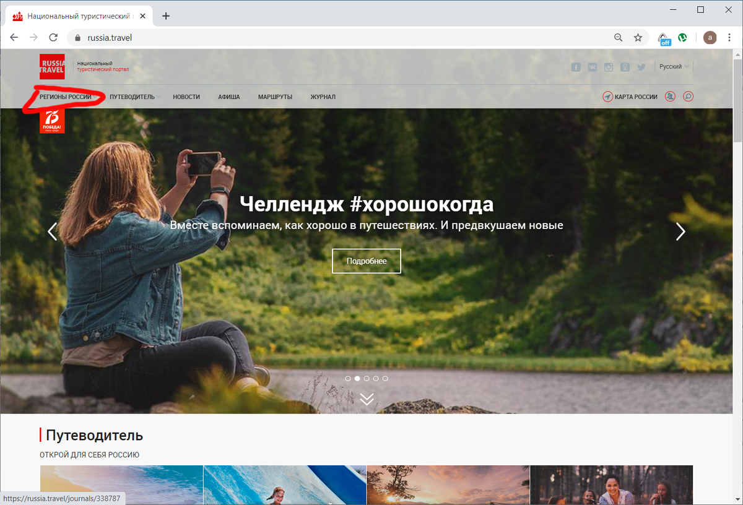Viewport: 743px width, 505px height.
Task: Open Chrome profile avatar 'a'
Action: pos(710,38)
